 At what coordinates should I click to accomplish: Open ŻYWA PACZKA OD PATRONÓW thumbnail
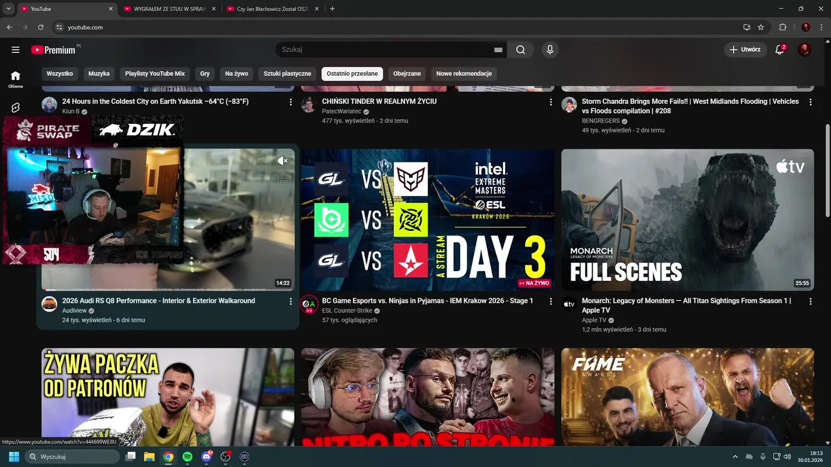[x=168, y=397]
